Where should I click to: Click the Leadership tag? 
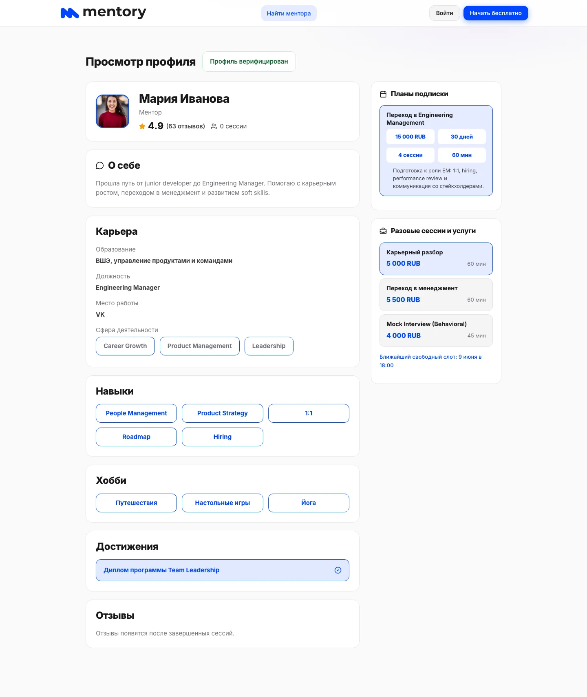269,346
